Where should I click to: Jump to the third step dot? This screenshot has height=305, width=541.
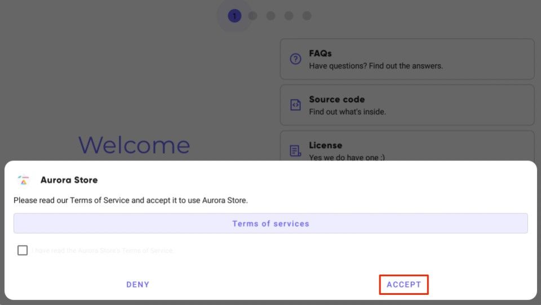point(271,16)
